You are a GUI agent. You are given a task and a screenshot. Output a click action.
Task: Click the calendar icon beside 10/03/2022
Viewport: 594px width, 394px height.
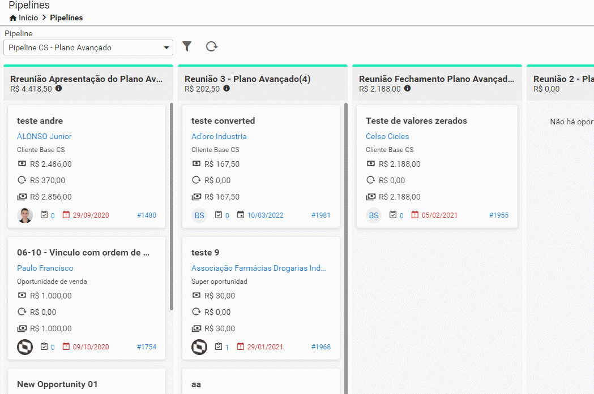tap(241, 215)
